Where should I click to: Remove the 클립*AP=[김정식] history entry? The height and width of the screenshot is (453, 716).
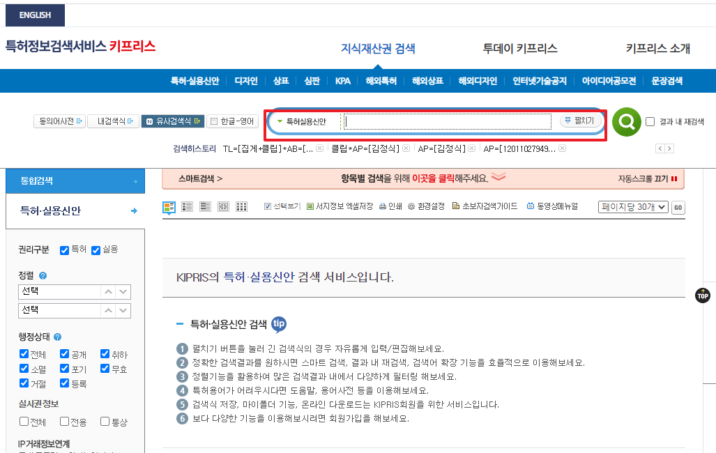coord(406,148)
